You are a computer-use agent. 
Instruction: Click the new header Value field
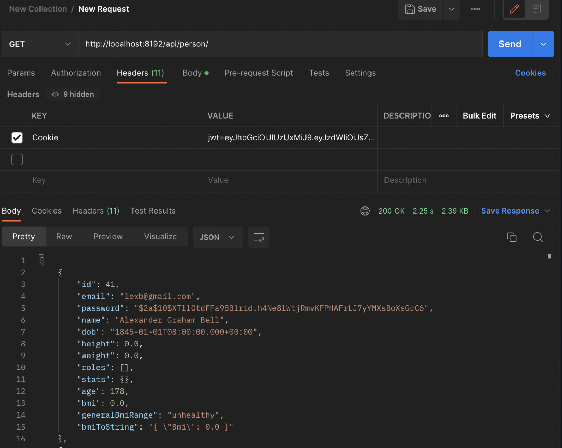coord(290,180)
